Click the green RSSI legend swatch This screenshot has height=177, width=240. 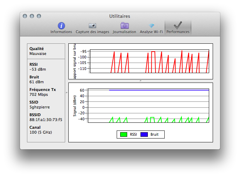click(124, 134)
